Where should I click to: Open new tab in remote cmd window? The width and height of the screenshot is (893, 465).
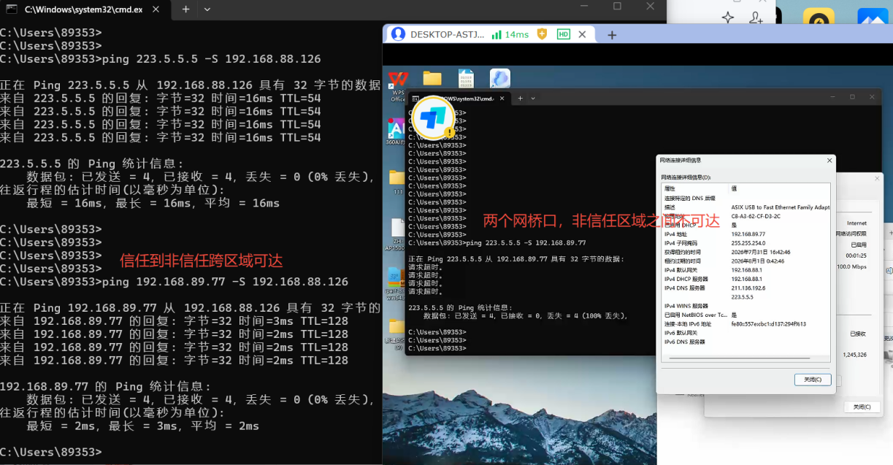[x=520, y=98]
